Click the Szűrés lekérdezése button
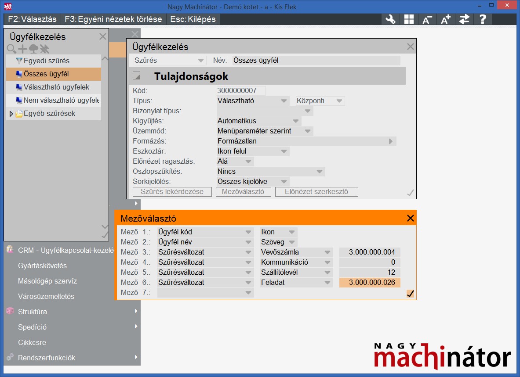Image resolution: width=520 pixels, height=377 pixels. [x=172, y=192]
